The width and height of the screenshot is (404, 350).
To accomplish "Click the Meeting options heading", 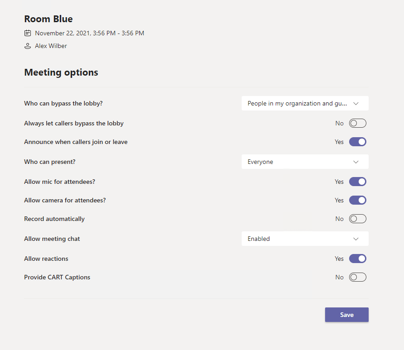I will click(x=61, y=72).
